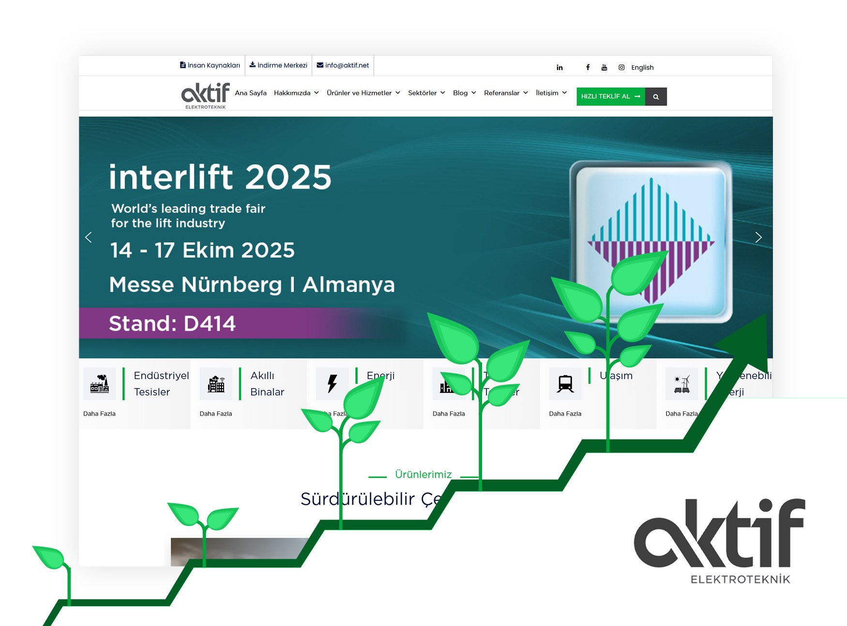Click the aktif Elektroteknik header logo
Image resolution: width=847 pixels, height=626 pixels.
206,95
